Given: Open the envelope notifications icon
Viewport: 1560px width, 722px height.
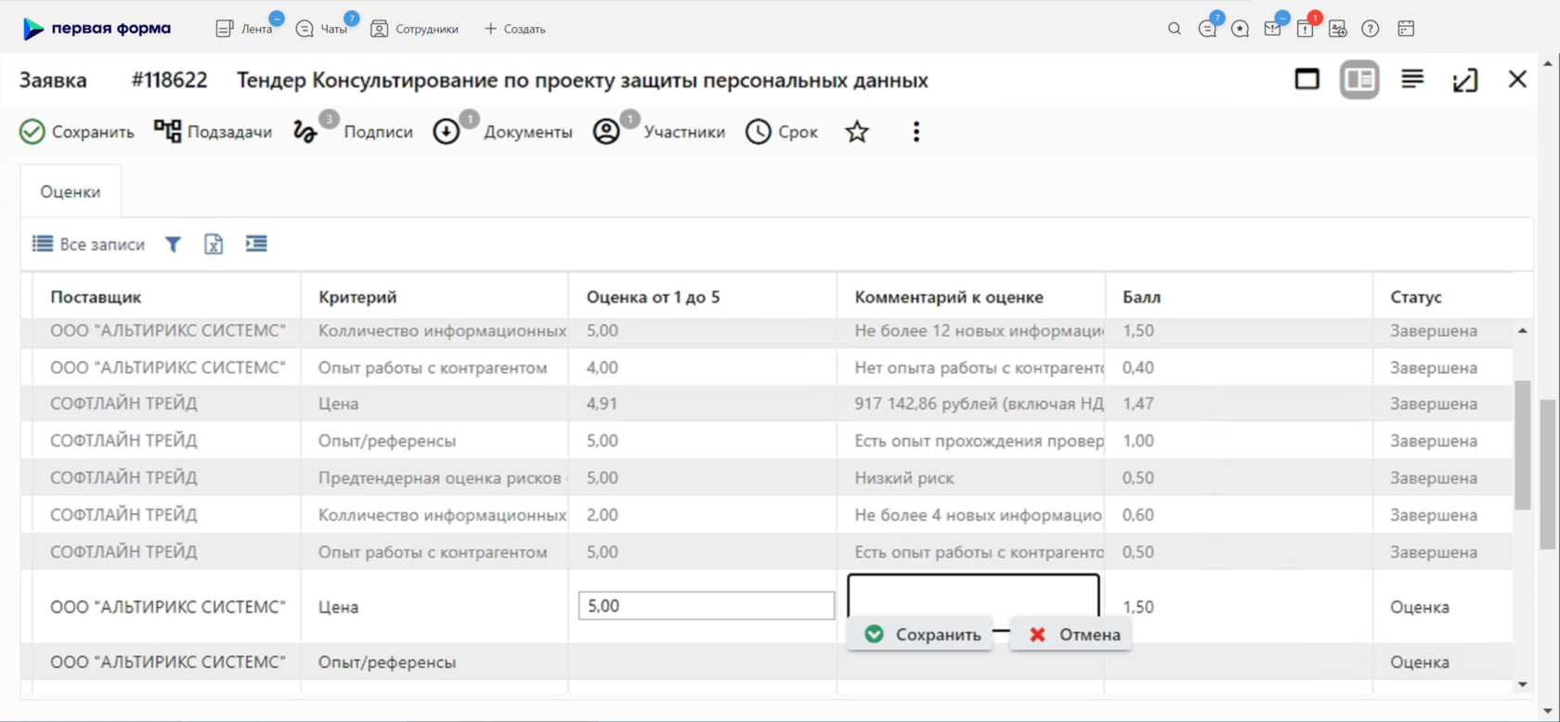Looking at the screenshot, I should [x=1273, y=29].
